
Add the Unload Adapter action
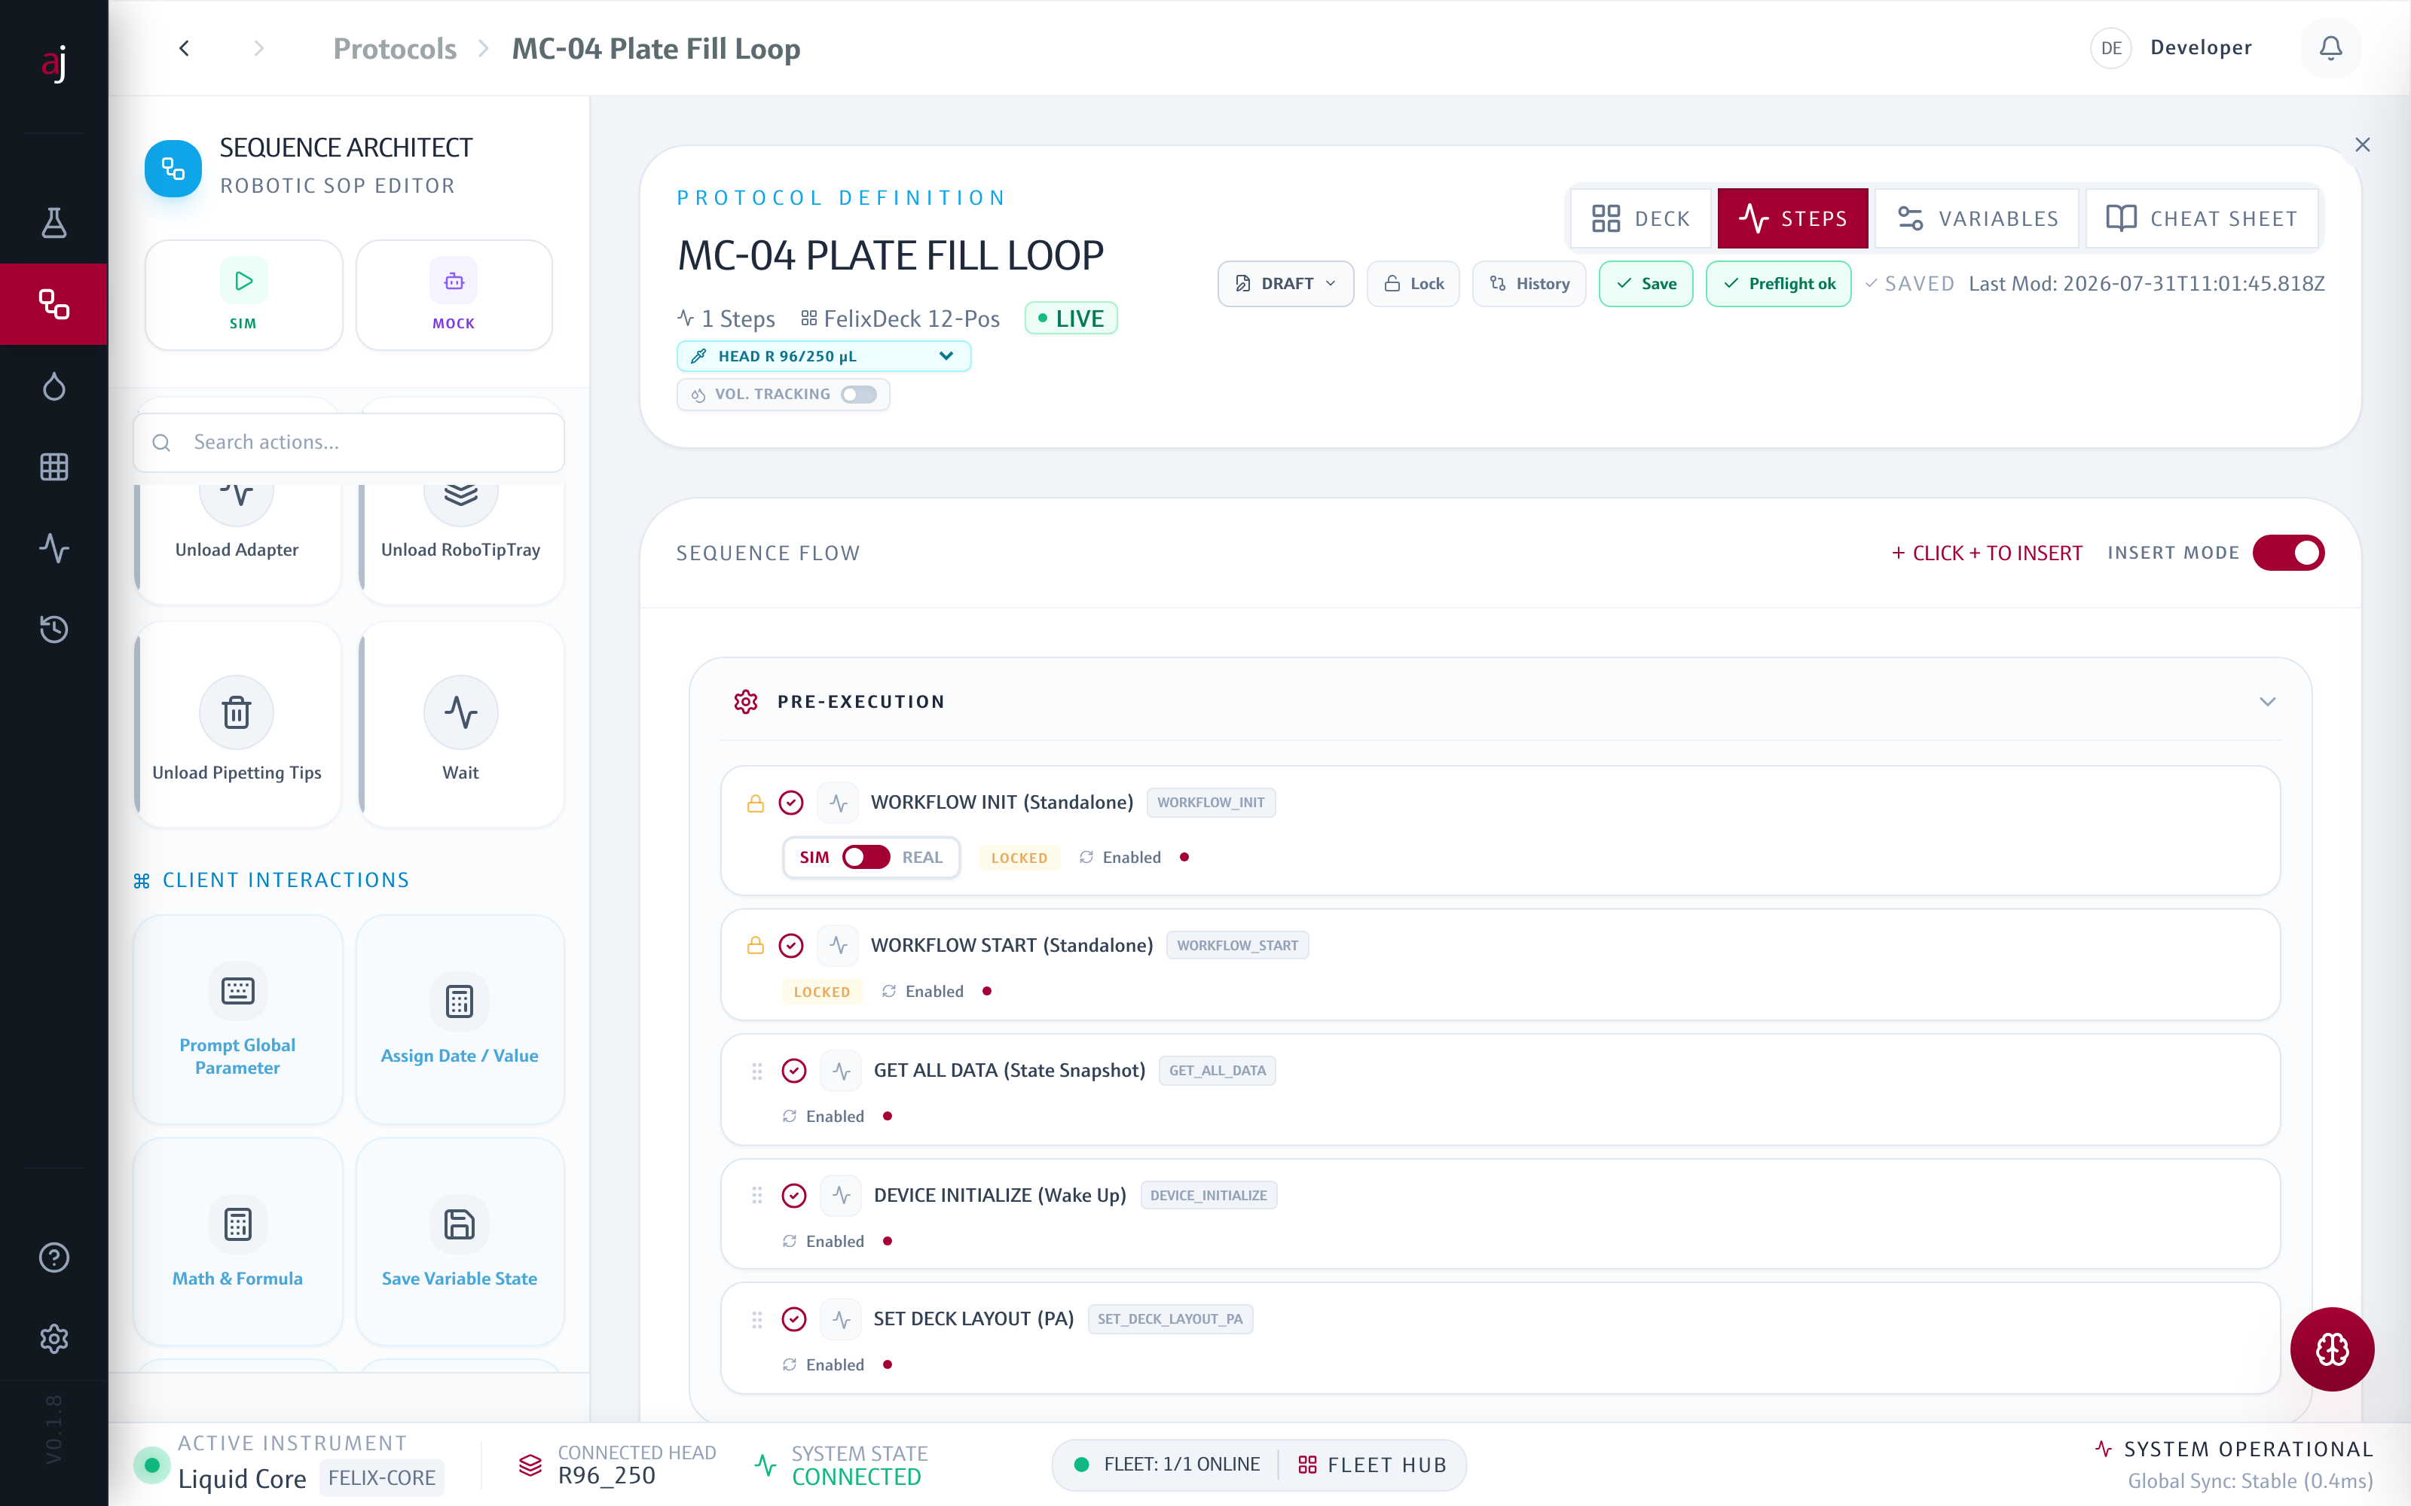[x=237, y=544]
